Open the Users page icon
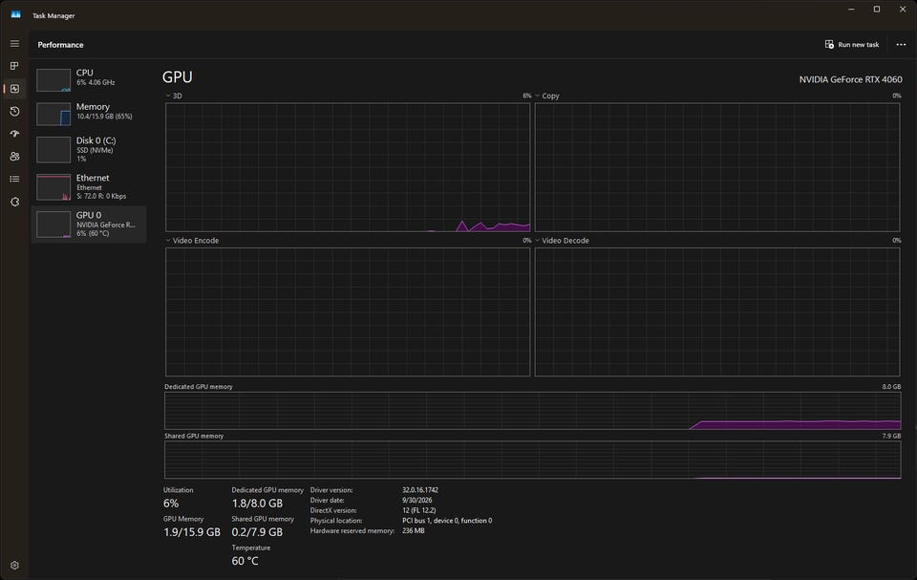 click(x=14, y=157)
